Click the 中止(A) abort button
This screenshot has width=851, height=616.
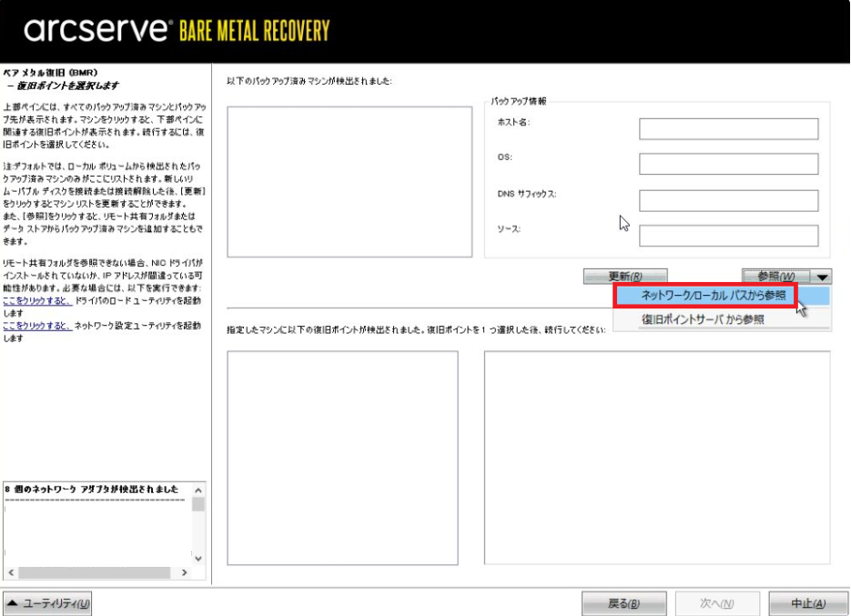(x=808, y=603)
